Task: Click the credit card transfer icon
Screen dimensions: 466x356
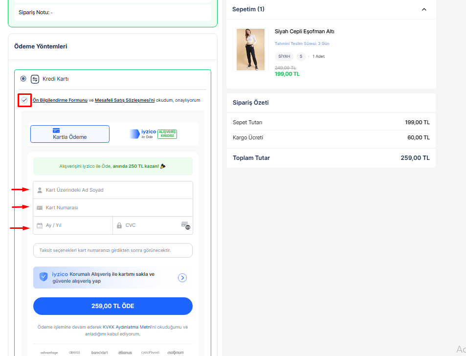Action: [x=35, y=79]
